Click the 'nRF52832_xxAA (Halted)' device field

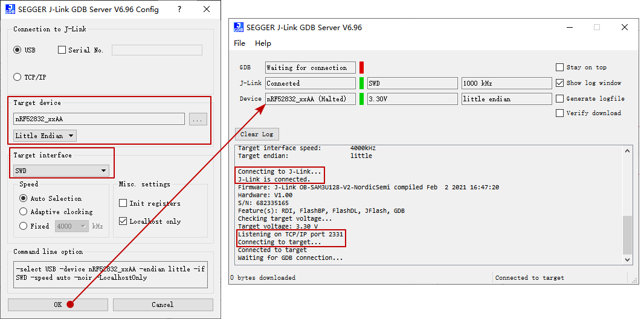(x=311, y=99)
